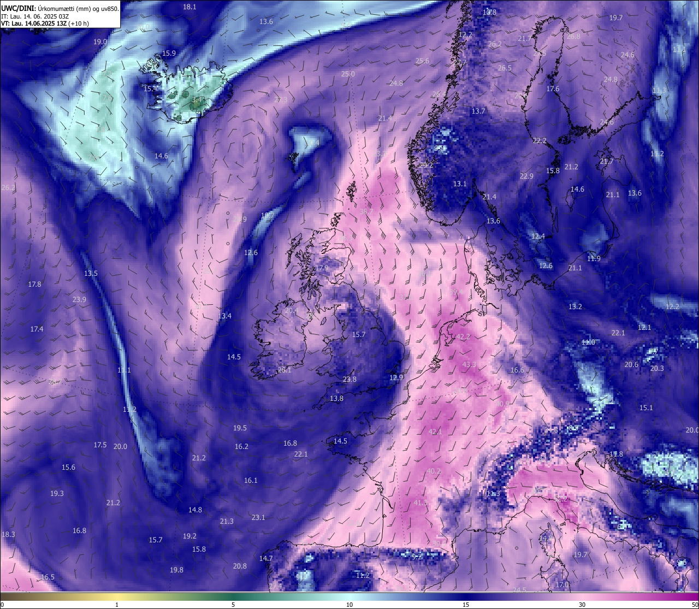This screenshot has width=699, height=609.
Task: Click the 23.9 value in the Atlantic
Action: click(79, 300)
